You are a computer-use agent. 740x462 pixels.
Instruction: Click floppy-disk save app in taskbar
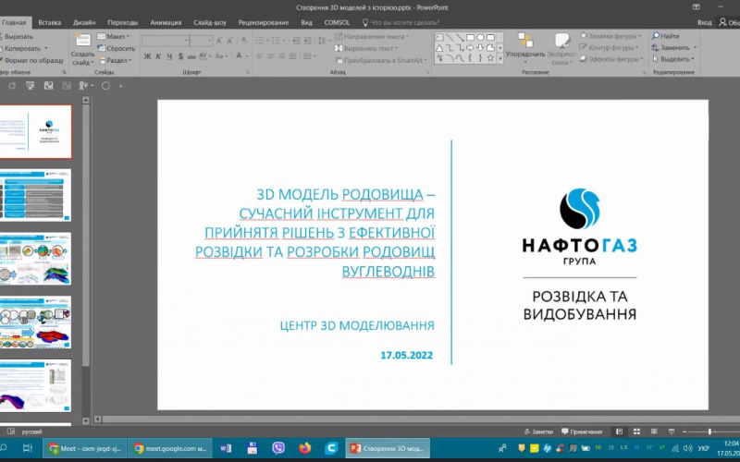tap(252, 448)
